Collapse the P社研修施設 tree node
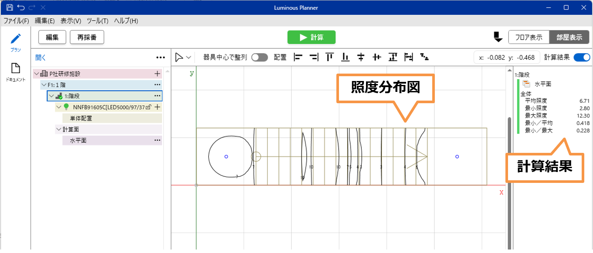Screen dimensions: 593x253 [36, 74]
